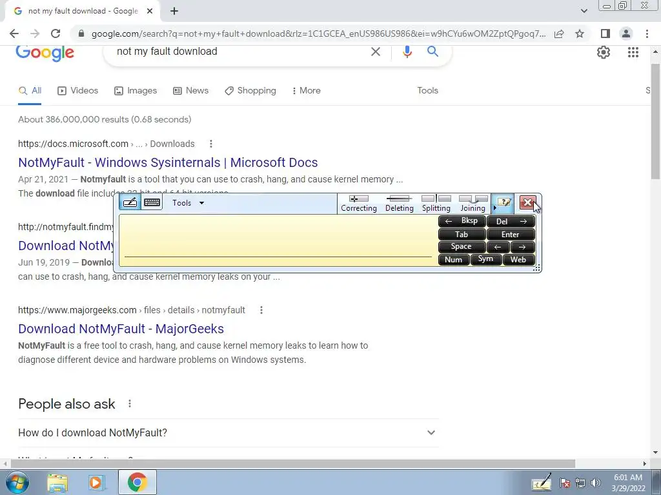Open the Sym keypad in the input panel

[486, 259]
